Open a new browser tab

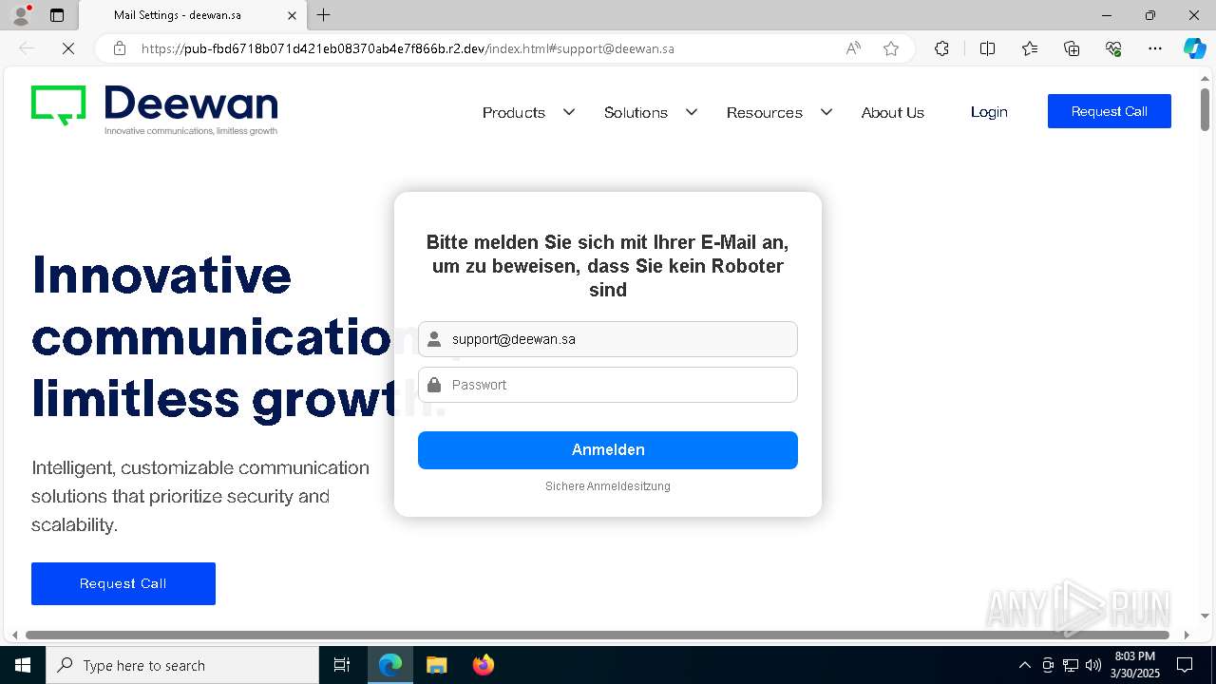tap(324, 15)
